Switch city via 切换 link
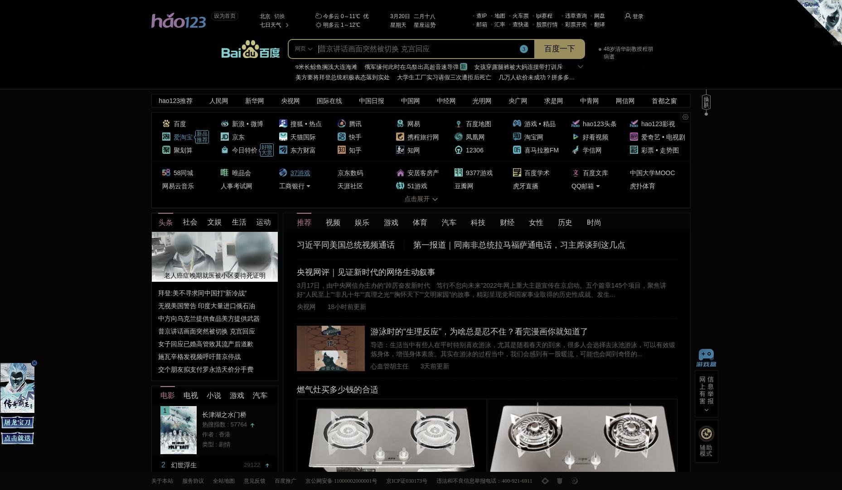 click(x=280, y=16)
